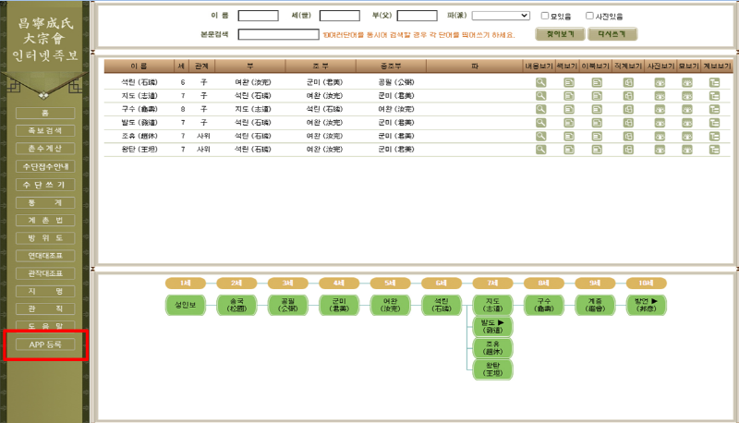Open 묘보기 icon in 왕탄 row
This screenshot has width=739, height=423.
686,147
